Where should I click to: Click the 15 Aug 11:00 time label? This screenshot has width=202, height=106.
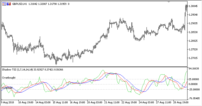pyautogui.click(x=60, y=103)
